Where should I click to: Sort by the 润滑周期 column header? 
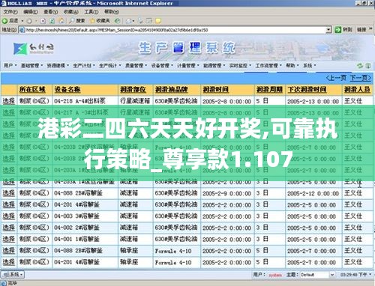coord(269,89)
